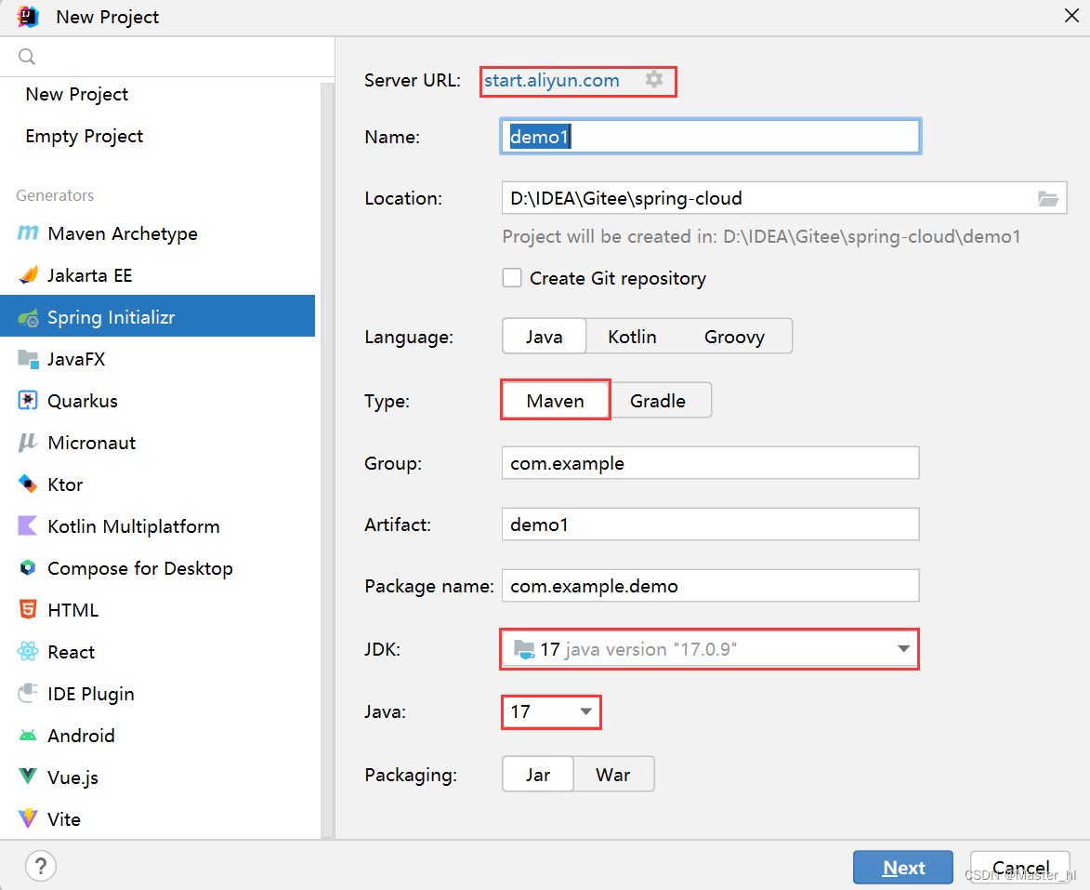This screenshot has width=1090, height=890.
Task: Choose Gradle build type
Action: (658, 401)
